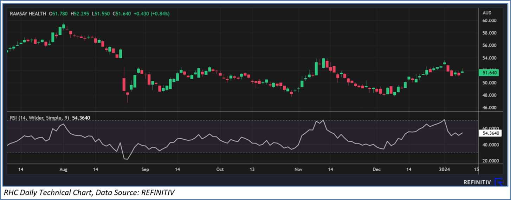Image resolution: width=511 pixels, height=200 pixels.
Task: Click the Dec label on time axis
Action: [x=377, y=170]
